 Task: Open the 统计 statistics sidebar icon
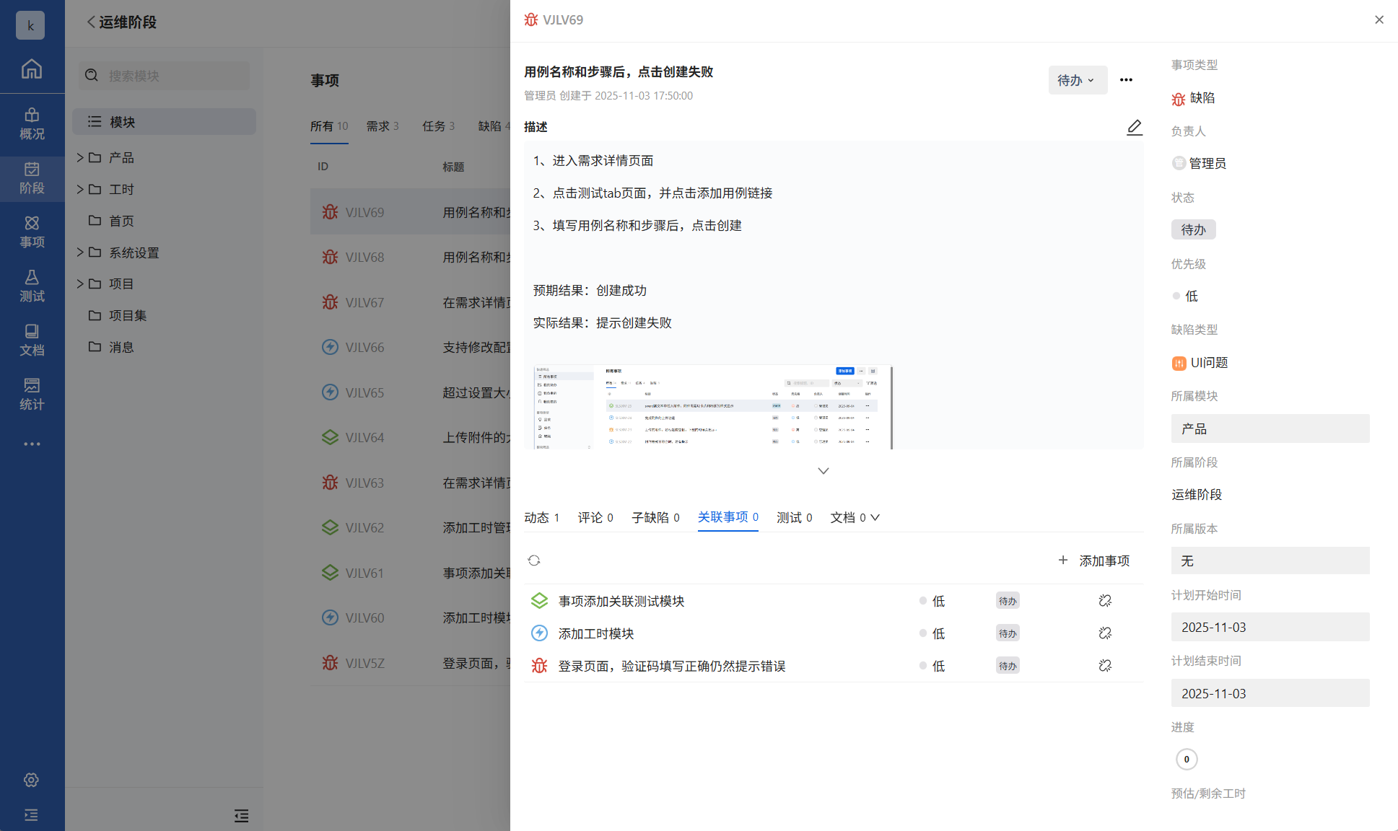click(x=32, y=394)
